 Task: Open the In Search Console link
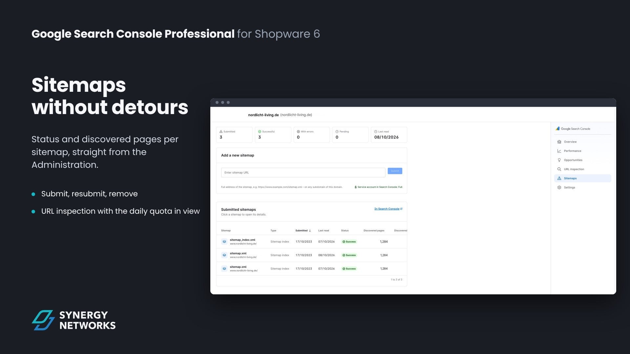point(387,209)
